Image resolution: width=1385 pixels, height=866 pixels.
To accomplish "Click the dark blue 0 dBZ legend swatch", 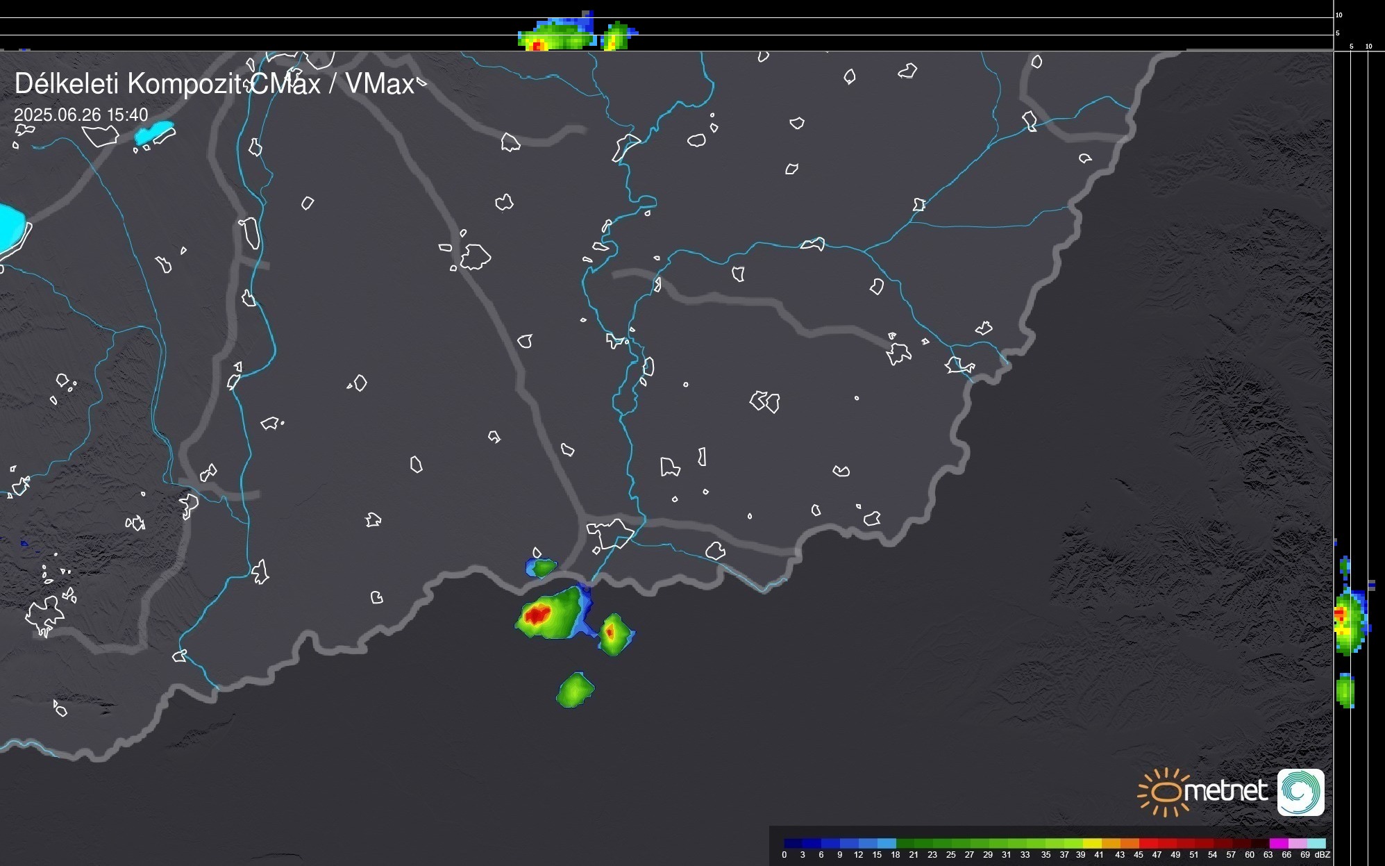I will pyautogui.click(x=793, y=843).
